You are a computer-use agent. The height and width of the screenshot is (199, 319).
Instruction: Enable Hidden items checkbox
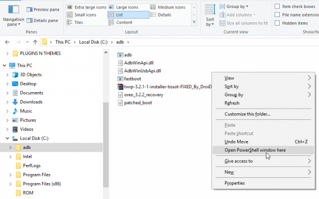pos(277,23)
